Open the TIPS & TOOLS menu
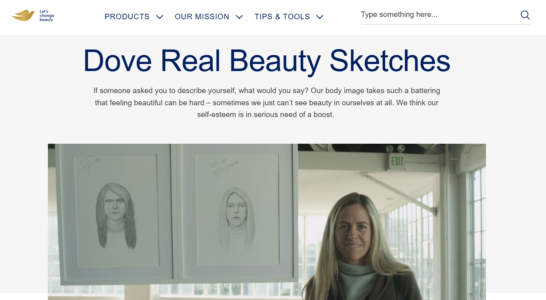Viewport: 546px width, 300px height. pyautogui.click(x=282, y=16)
